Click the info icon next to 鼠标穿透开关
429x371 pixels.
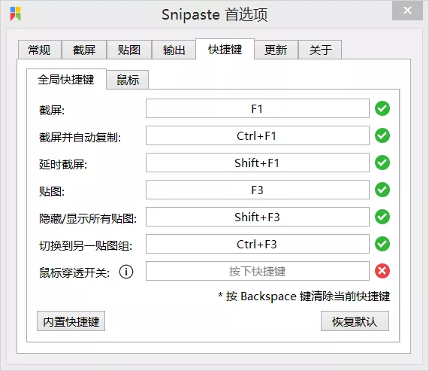126,272
